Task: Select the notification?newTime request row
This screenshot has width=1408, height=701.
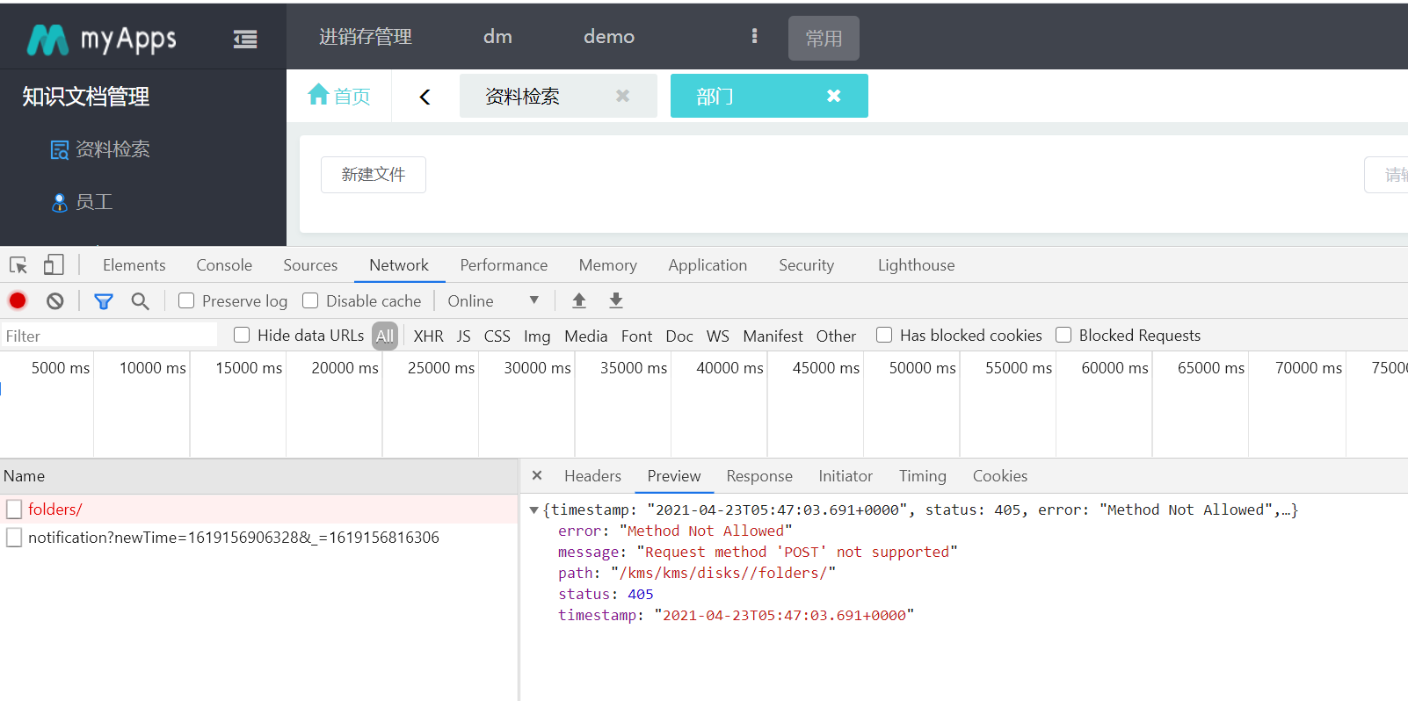Action: (259, 538)
